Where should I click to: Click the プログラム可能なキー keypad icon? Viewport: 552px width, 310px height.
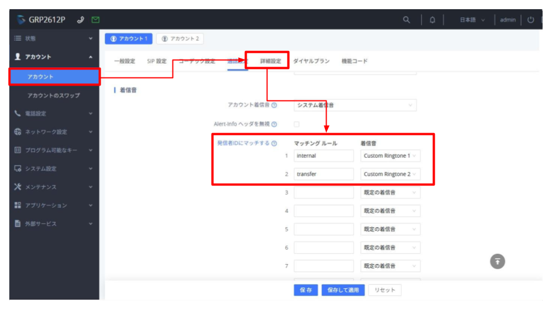pyautogui.click(x=18, y=150)
